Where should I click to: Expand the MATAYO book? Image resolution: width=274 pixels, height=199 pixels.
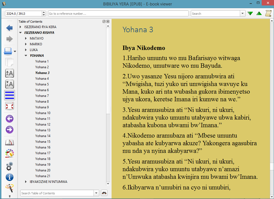(26, 38)
